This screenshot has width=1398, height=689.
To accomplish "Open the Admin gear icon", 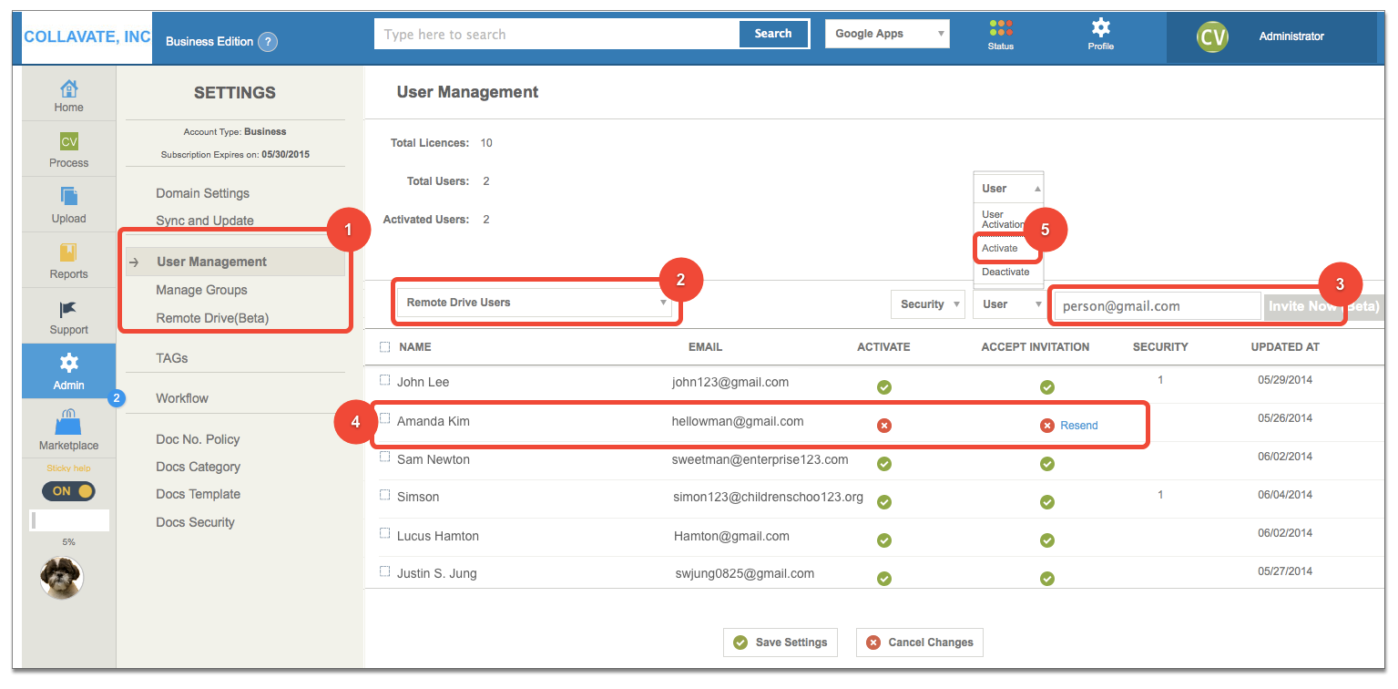I will click(68, 364).
